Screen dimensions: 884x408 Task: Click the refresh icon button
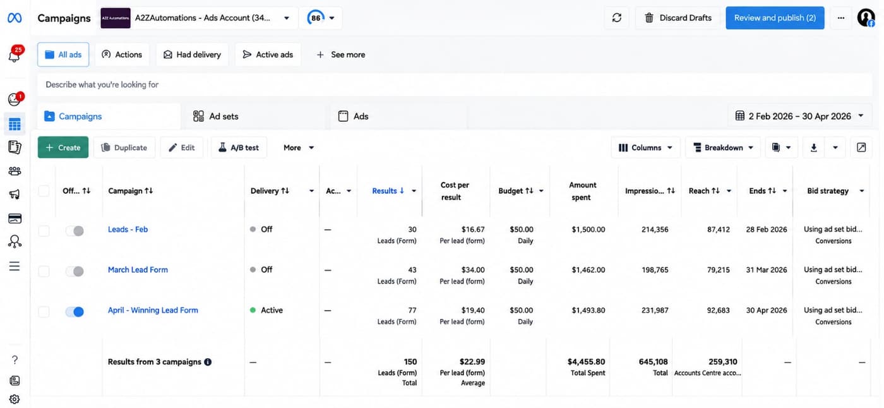[x=617, y=18]
